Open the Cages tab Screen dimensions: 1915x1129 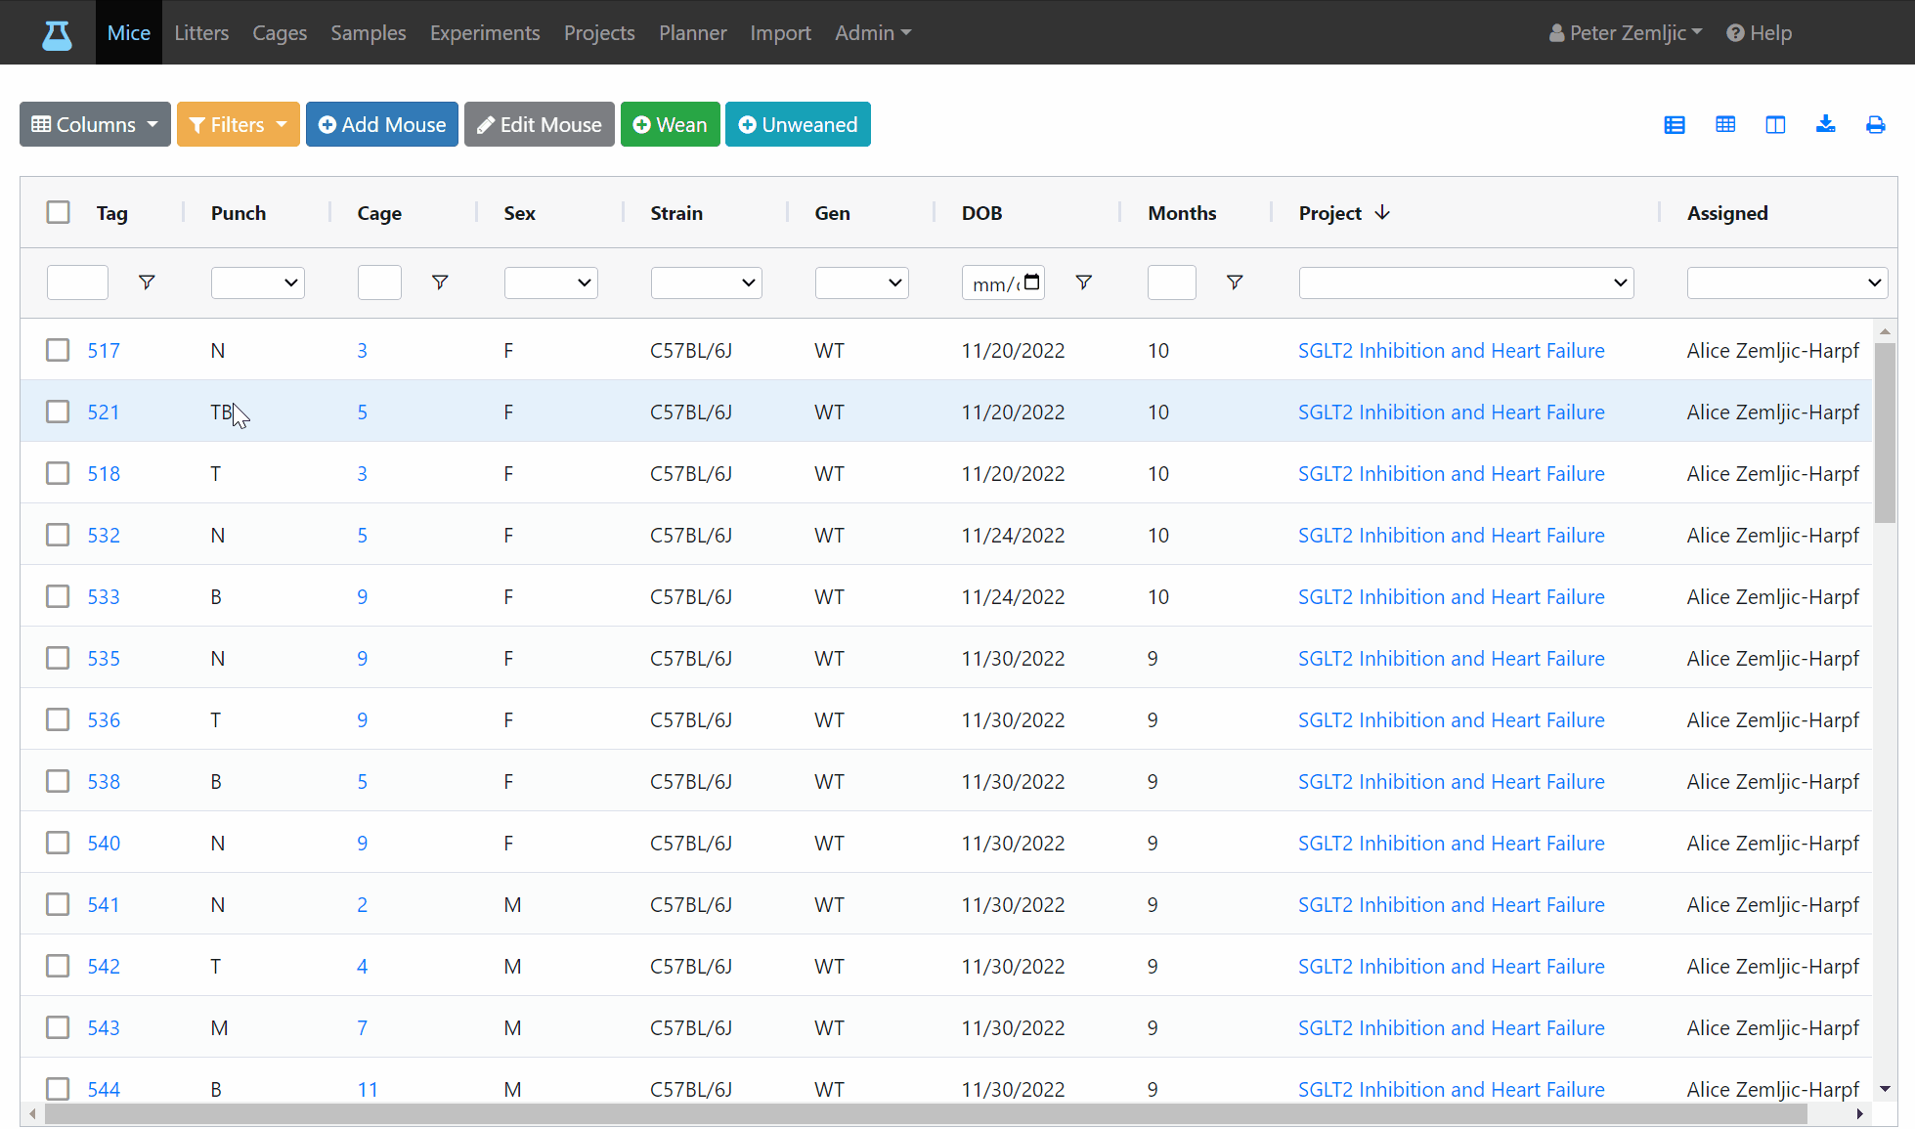[280, 33]
